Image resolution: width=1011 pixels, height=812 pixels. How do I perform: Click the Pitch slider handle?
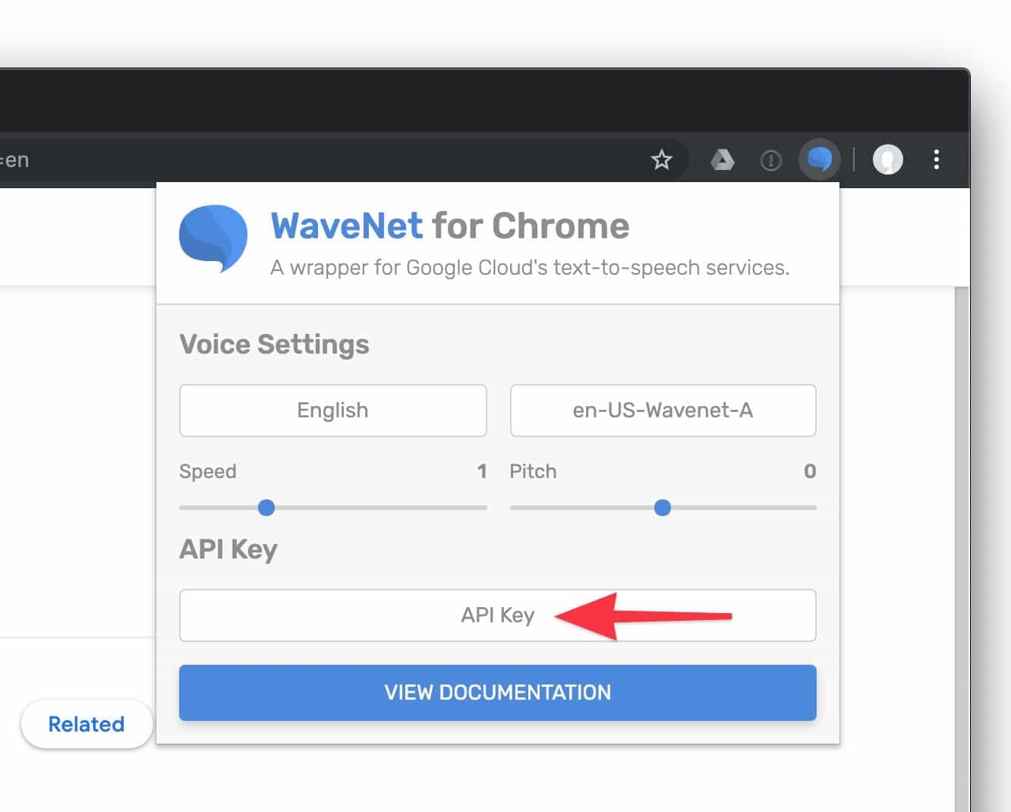click(663, 508)
